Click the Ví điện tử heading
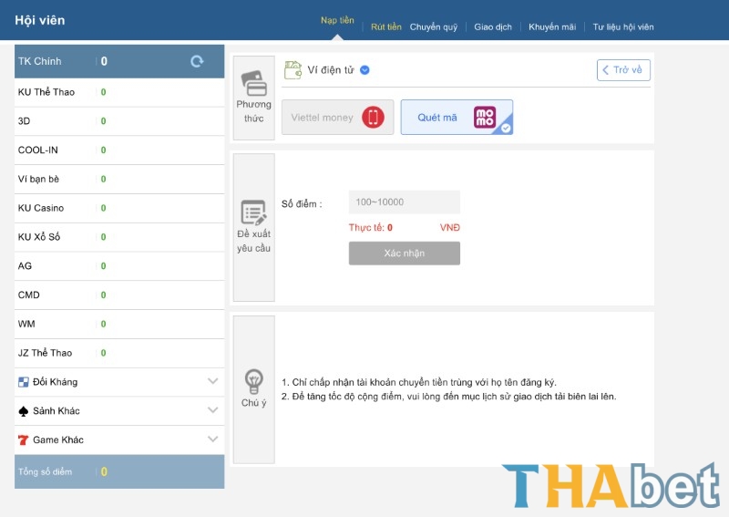 click(331, 70)
